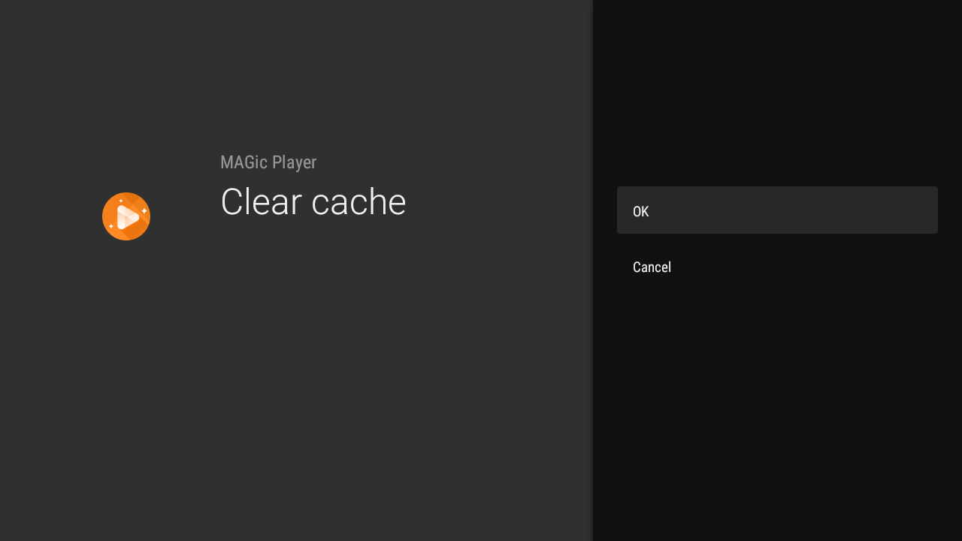
Task: Click the 'MAGic Player' app name label
Action: pyautogui.click(x=268, y=162)
